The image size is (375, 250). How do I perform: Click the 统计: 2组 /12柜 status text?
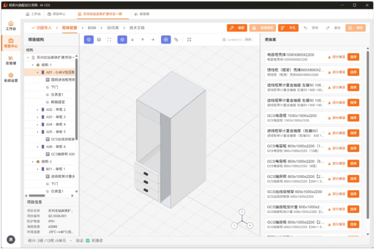pyautogui.click(x=47, y=241)
